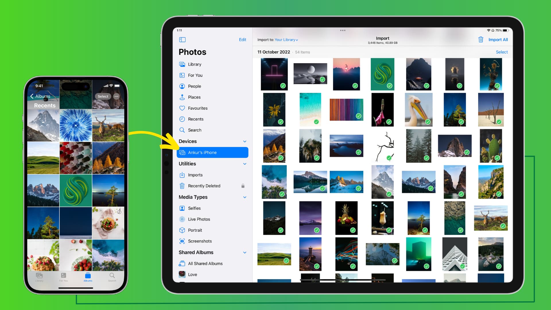This screenshot has height=310, width=551.
Task: Expand the Devices section chevron
Action: [245, 141]
